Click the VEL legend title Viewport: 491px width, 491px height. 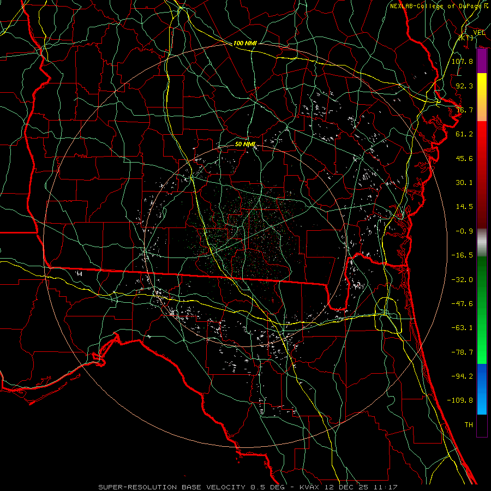479,32
